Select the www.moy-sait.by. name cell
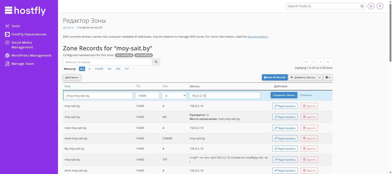Screen dimensions: 392x174 coord(76,138)
